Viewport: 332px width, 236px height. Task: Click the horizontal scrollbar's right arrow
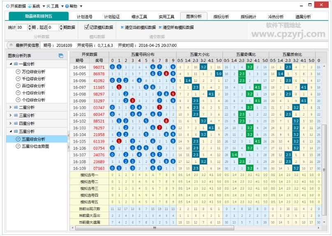tap(319, 228)
